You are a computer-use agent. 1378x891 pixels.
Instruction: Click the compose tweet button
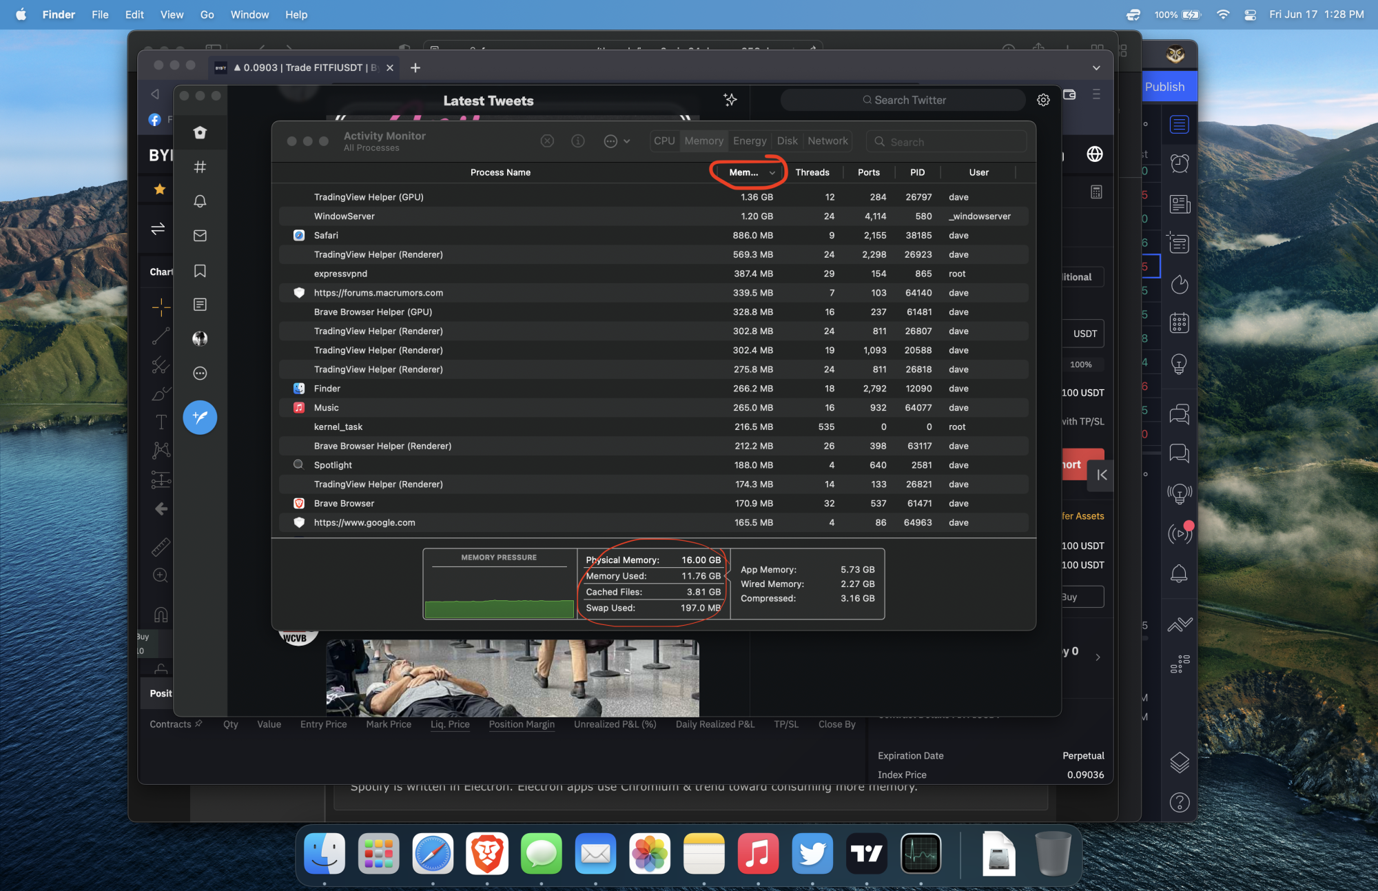(x=200, y=418)
